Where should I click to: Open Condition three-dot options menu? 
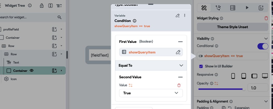click(x=185, y=15)
